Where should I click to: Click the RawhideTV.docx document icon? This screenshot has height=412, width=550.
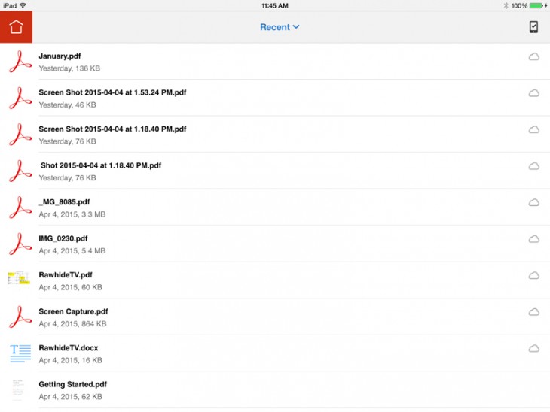[20, 352]
